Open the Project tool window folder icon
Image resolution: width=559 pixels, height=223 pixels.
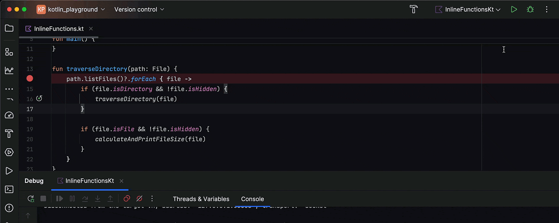[9, 28]
